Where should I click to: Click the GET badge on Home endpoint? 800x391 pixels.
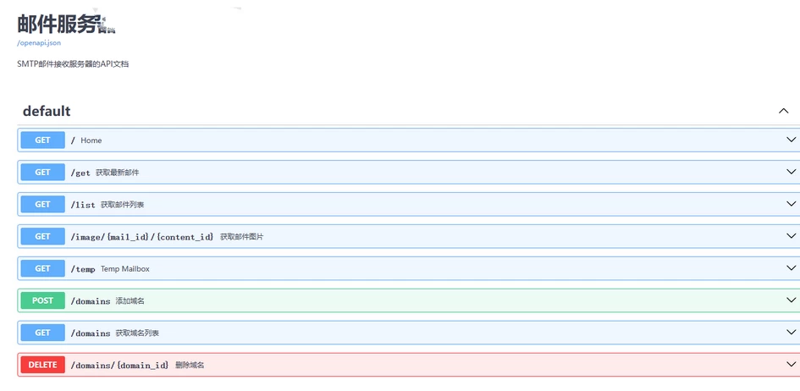43,140
